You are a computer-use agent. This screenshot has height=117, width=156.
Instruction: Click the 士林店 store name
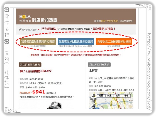pyautogui.click(x=93, y=70)
